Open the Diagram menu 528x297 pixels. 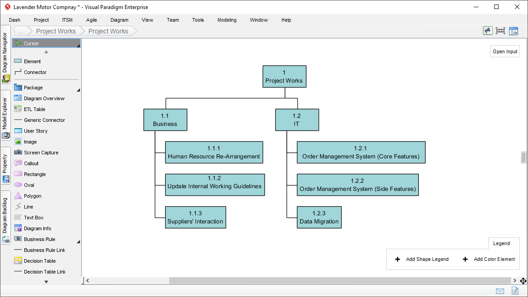[119, 20]
